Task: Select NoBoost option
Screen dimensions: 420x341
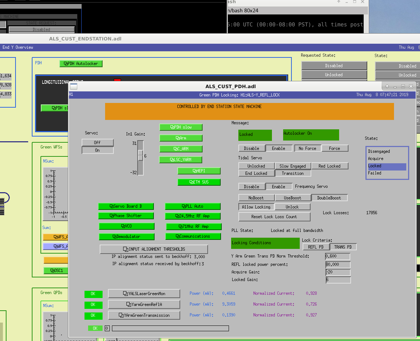Action: (x=256, y=198)
